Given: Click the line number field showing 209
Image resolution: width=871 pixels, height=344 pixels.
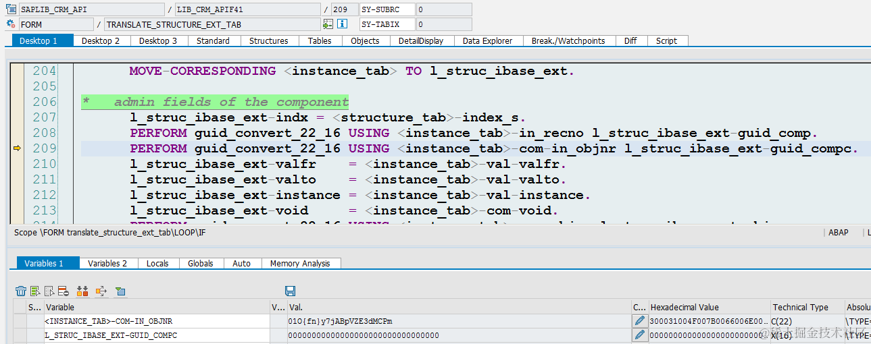Looking at the screenshot, I should (x=344, y=9).
